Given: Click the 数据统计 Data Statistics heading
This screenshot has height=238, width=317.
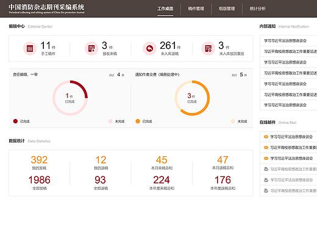Looking at the screenshot, I should tap(29, 141).
